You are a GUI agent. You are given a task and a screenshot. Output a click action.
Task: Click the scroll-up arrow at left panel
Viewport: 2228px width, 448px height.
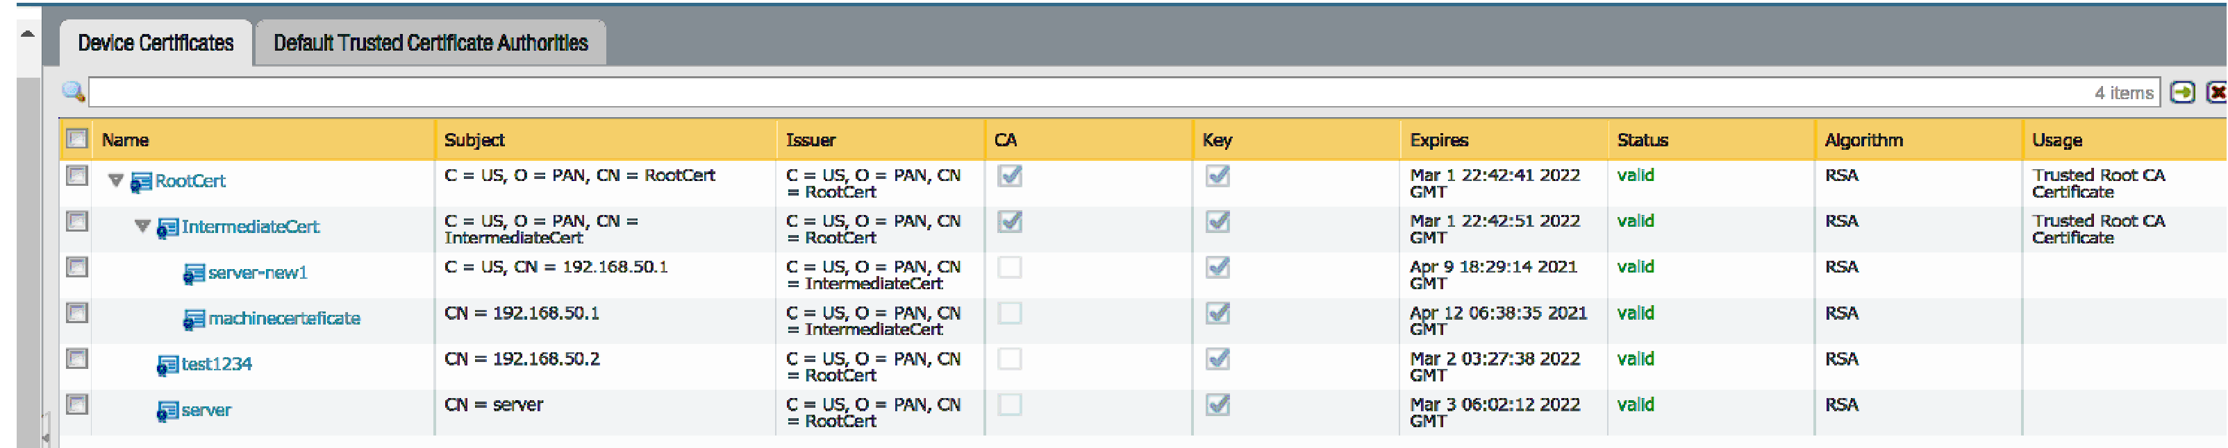[28, 35]
